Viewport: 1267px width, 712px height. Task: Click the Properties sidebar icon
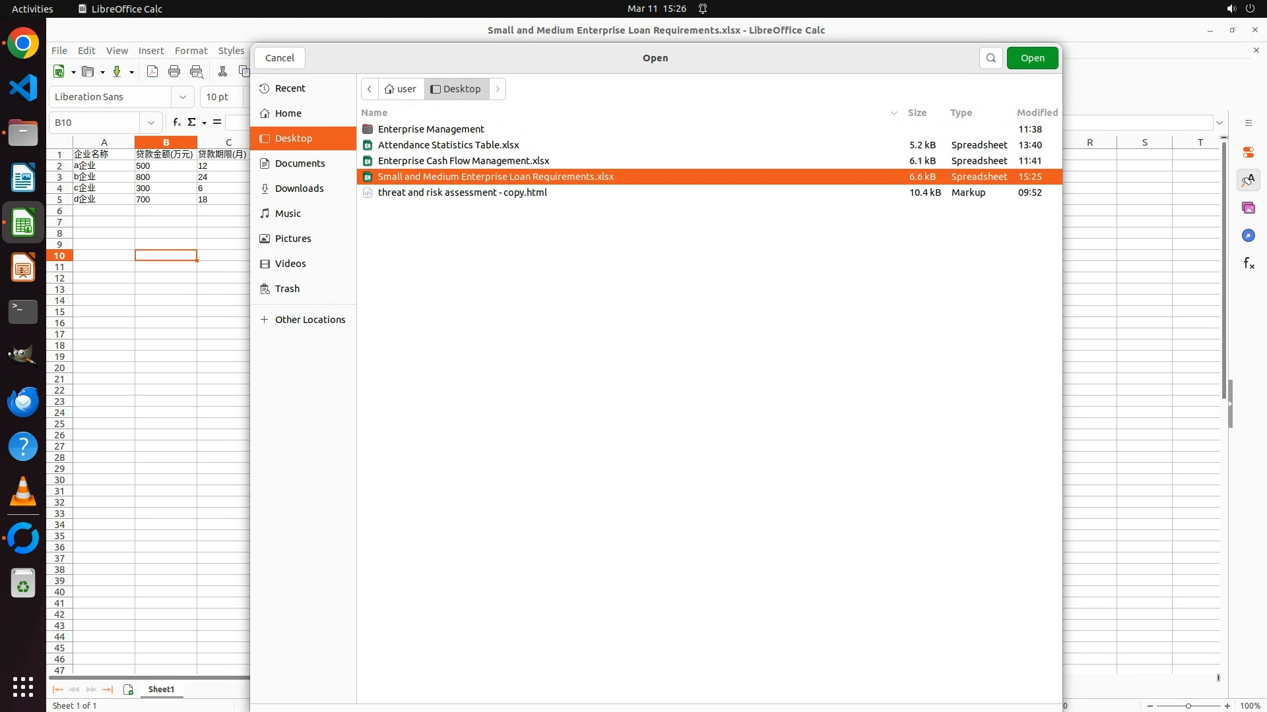tap(1248, 152)
